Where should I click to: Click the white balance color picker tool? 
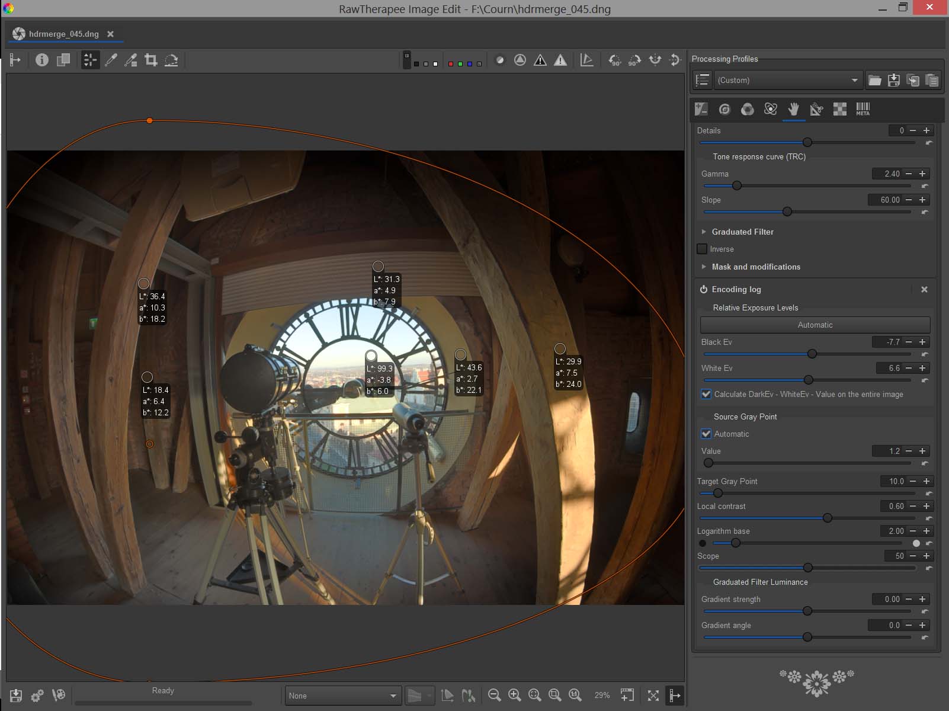coord(111,60)
